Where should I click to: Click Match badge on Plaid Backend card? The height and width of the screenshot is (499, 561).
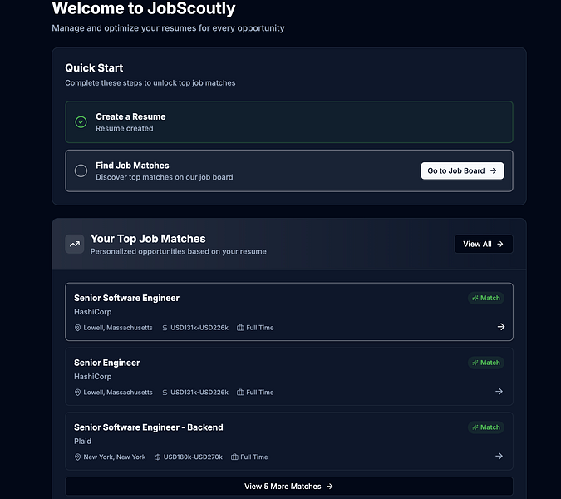click(x=486, y=427)
